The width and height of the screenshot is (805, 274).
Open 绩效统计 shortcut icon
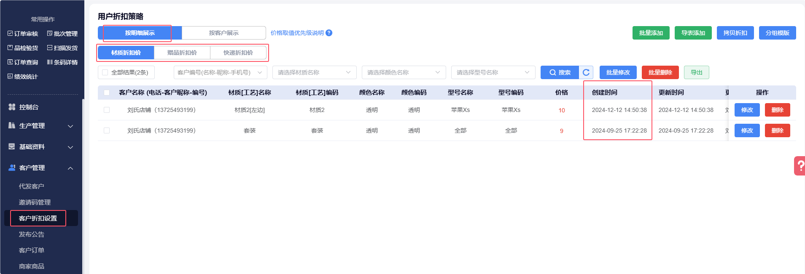(x=10, y=77)
